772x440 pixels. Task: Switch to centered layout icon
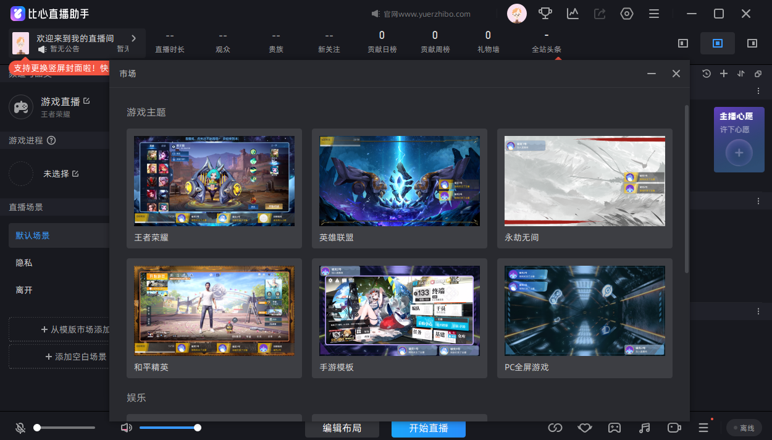coord(718,43)
